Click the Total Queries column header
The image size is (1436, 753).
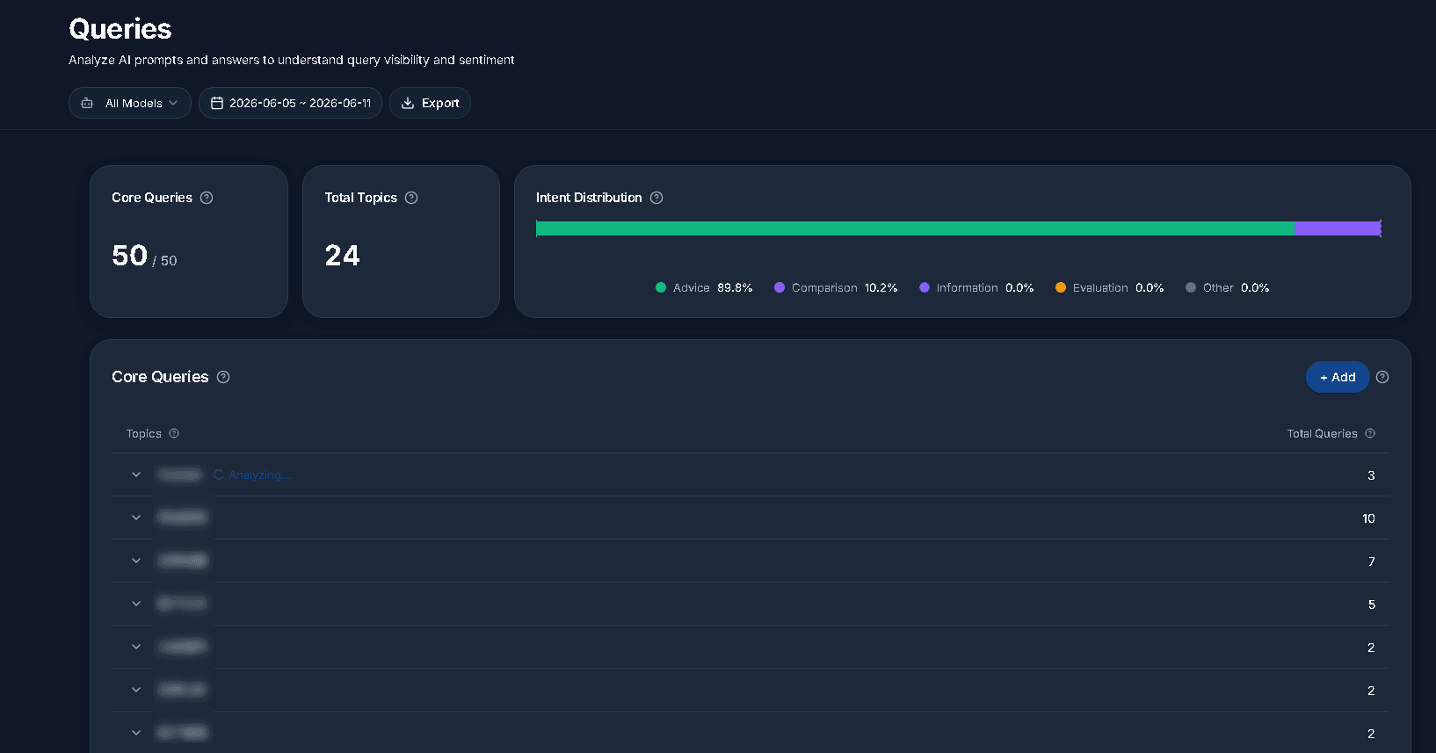1322,433
